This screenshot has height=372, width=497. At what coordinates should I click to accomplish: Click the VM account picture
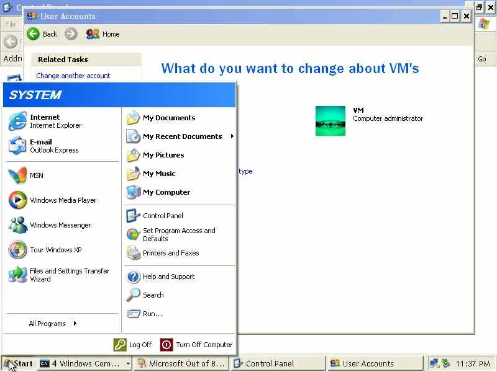(x=331, y=121)
